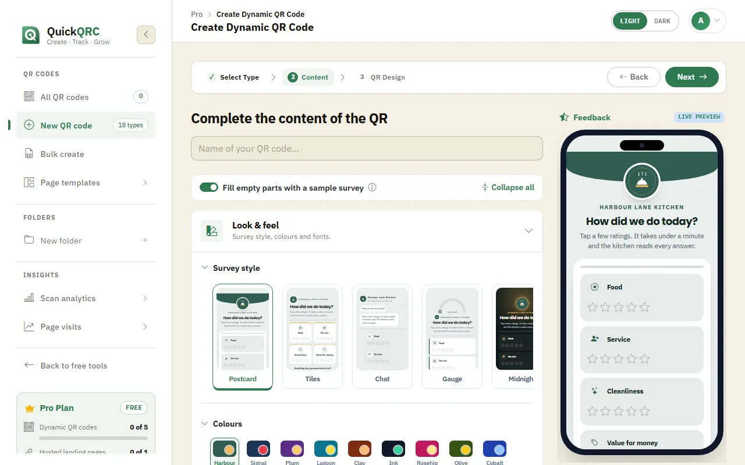Viewport: 745px width, 465px height.
Task: Select the Postcard survey style
Action: point(243,336)
